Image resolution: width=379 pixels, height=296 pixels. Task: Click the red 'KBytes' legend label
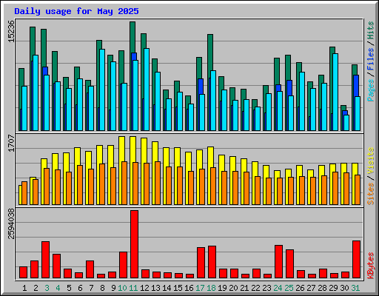[x=370, y=266]
